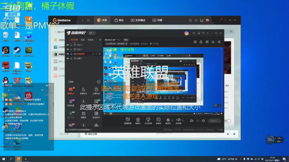Image resolution: width=289 pixels, height=162 pixels.
Task: Hide the 英雄联盟 layer via eye icon
Action: coord(68,54)
